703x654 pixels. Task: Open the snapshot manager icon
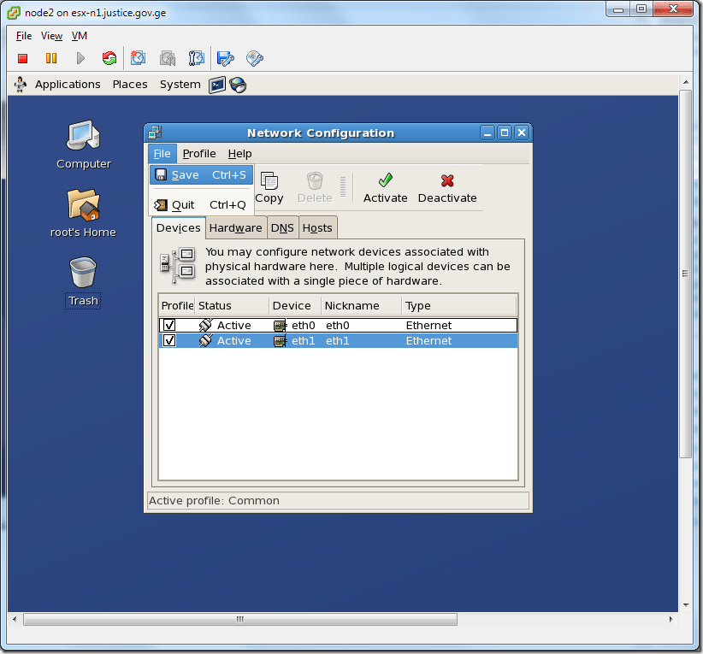point(196,57)
